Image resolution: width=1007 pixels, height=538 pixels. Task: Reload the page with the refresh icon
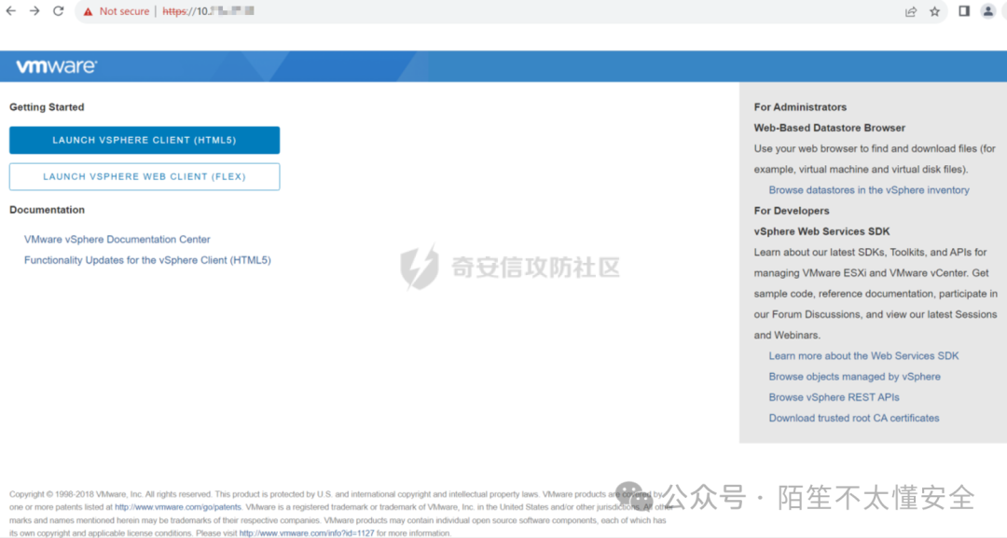click(59, 11)
